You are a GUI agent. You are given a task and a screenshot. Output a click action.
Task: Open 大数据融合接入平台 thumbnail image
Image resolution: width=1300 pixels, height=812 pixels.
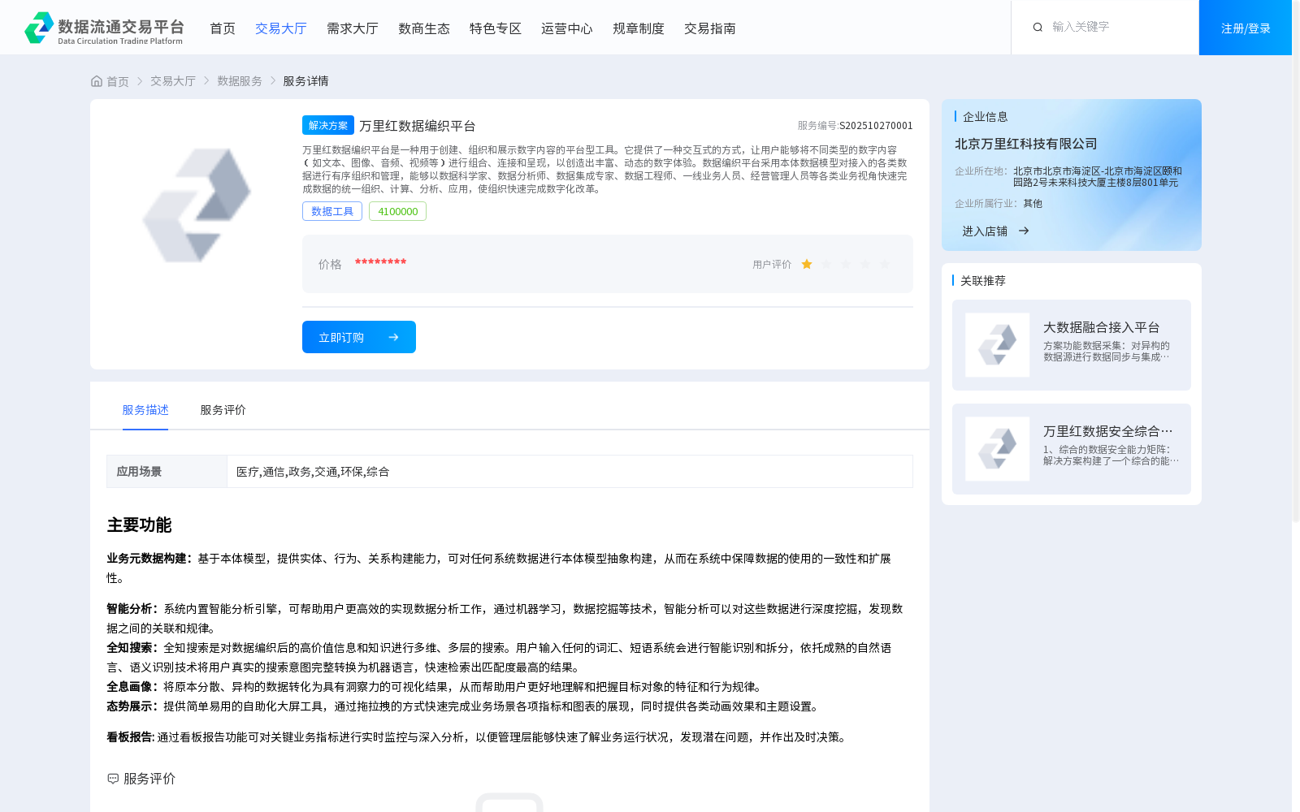click(x=997, y=345)
